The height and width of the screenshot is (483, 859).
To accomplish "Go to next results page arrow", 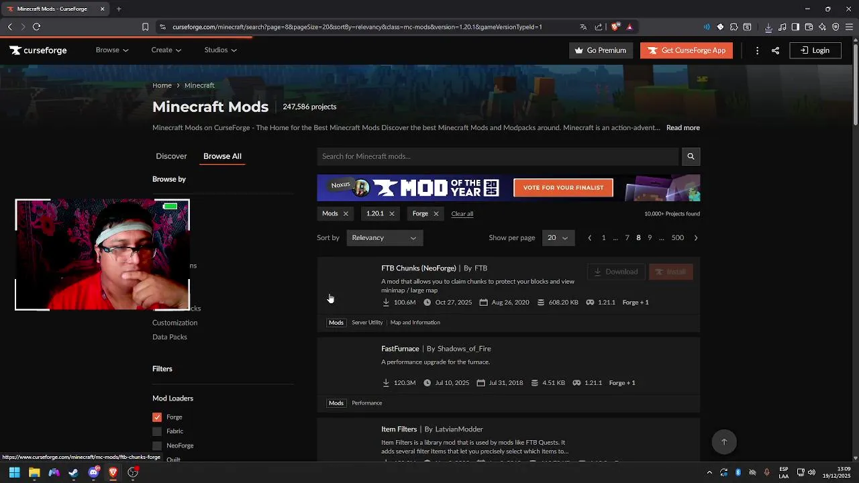I will point(695,237).
